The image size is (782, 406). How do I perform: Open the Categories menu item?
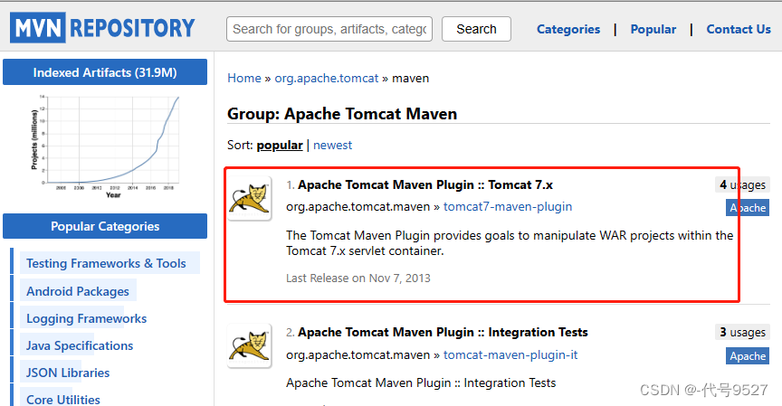click(567, 29)
